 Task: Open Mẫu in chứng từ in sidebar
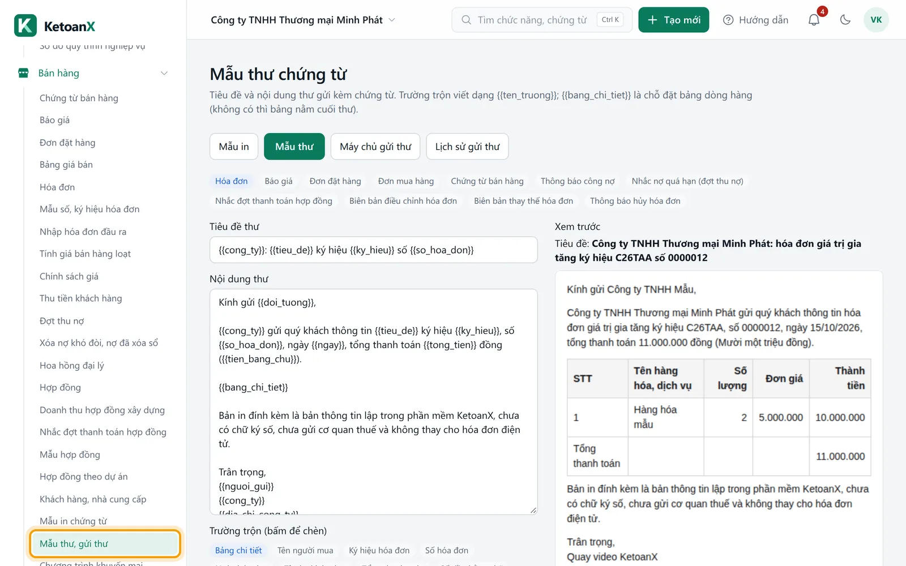[x=73, y=521]
